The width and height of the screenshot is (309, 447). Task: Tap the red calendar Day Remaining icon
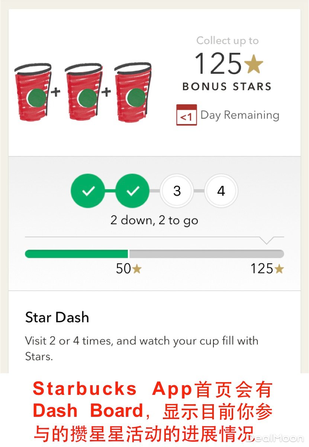pyautogui.click(x=186, y=115)
